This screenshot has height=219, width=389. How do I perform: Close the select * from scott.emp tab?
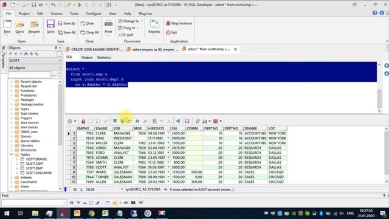(x=235, y=49)
